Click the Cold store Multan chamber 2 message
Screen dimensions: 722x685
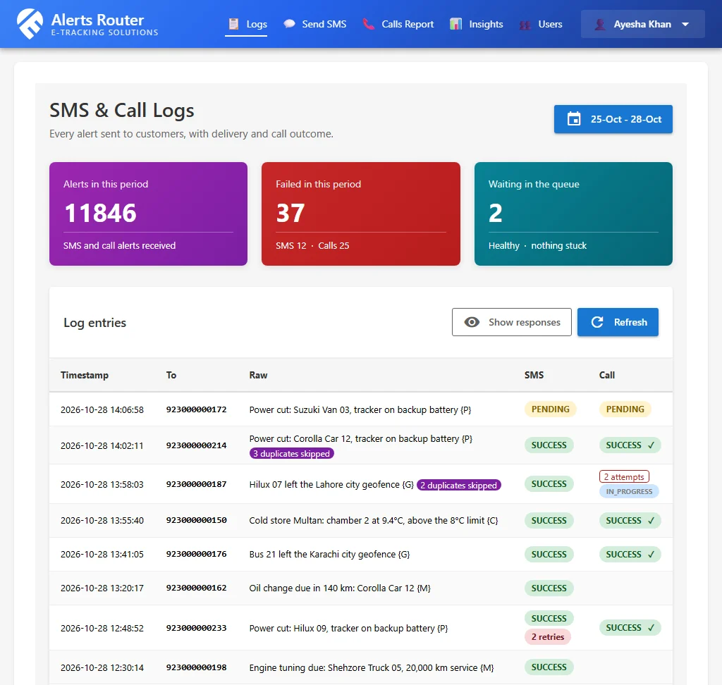click(x=374, y=521)
